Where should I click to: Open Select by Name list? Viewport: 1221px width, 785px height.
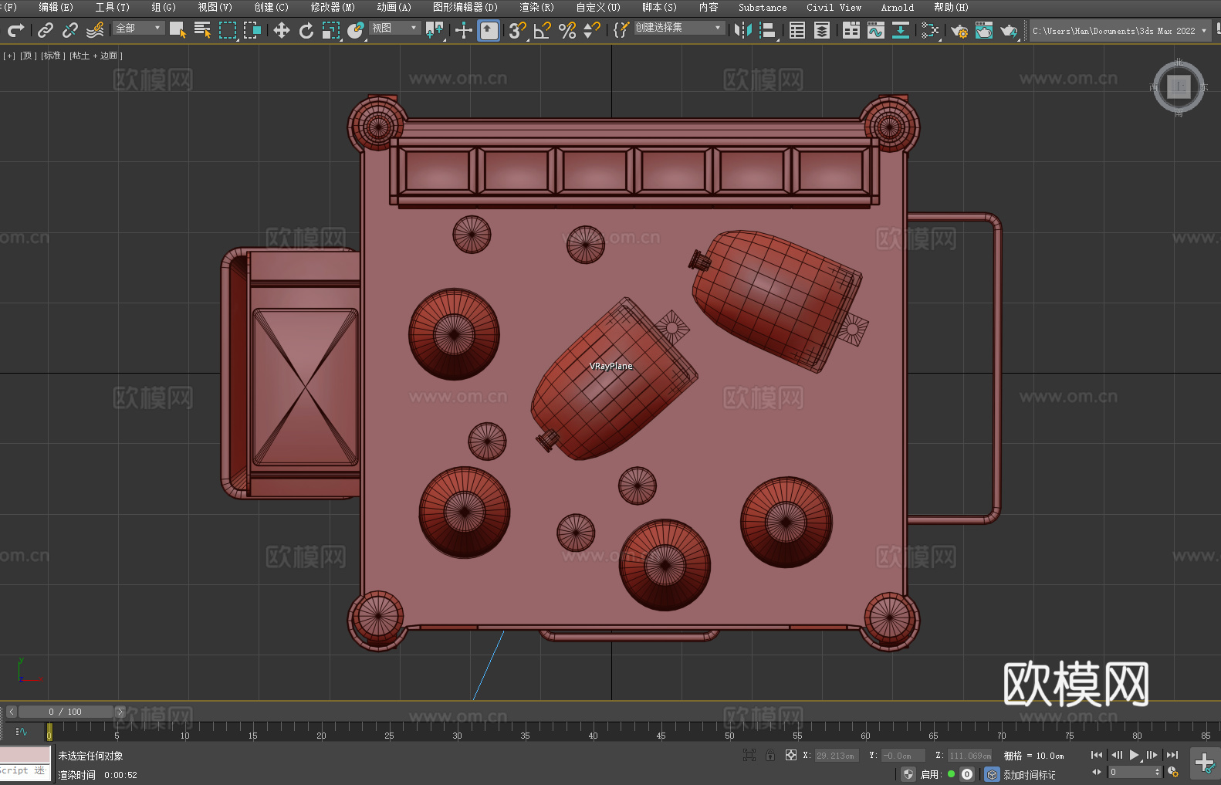point(202,30)
